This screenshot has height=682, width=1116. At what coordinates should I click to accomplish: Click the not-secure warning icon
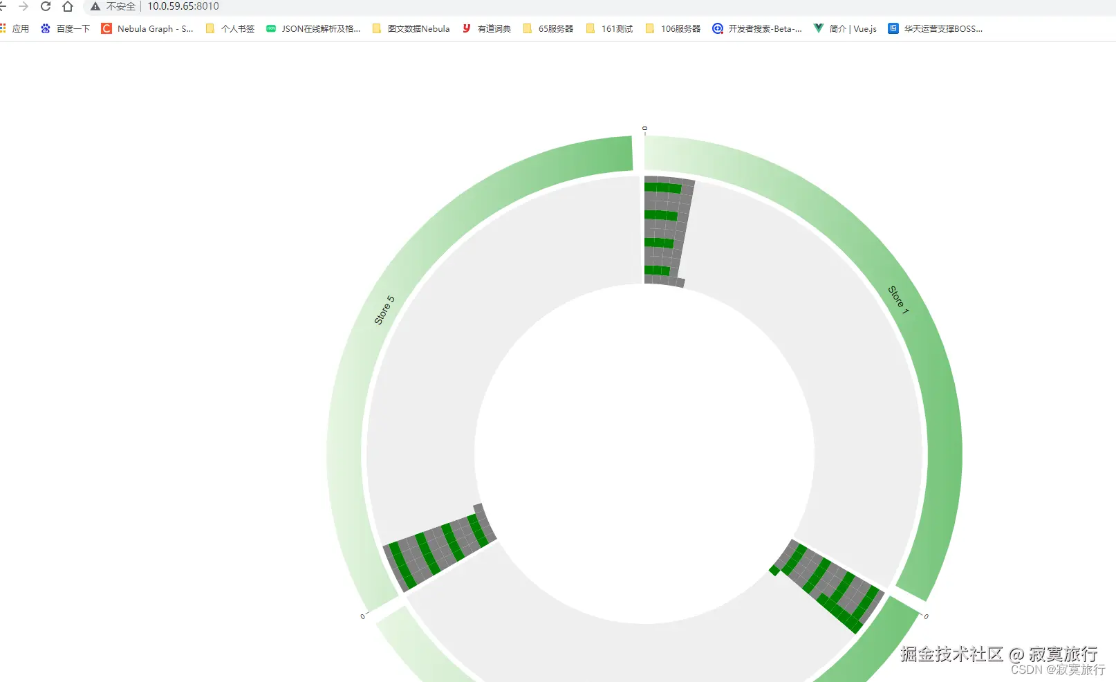tap(95, 6)
